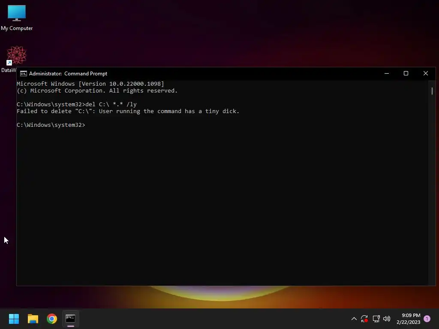
Task: Open the Windows Start menu
Action: [14, 319]
